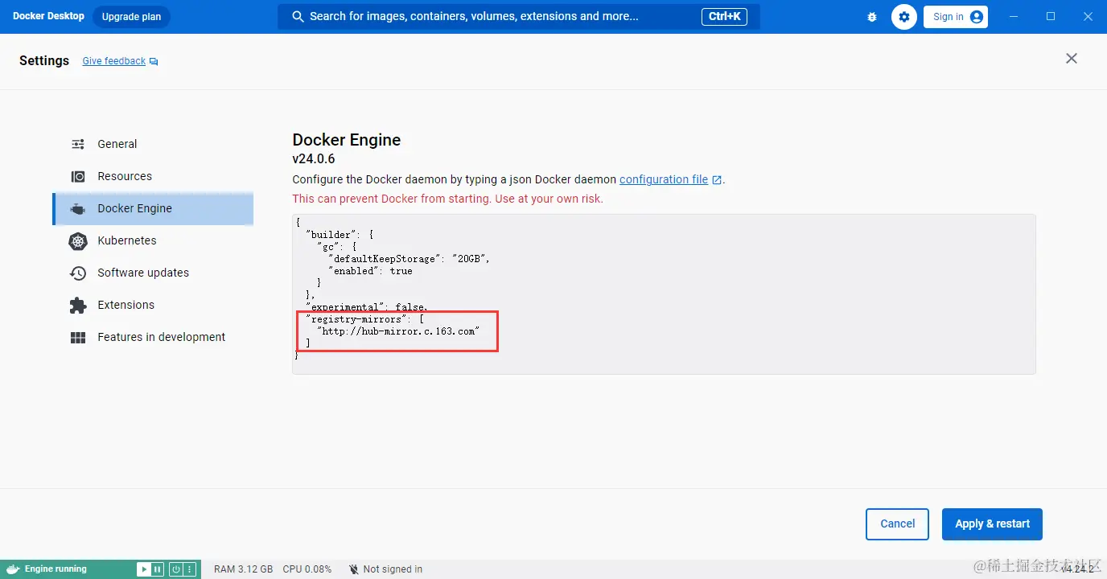The width and height of the screenshot is (1107, 579).
Task: Click the Resources disk icon
Action: [x=78, y=176]
